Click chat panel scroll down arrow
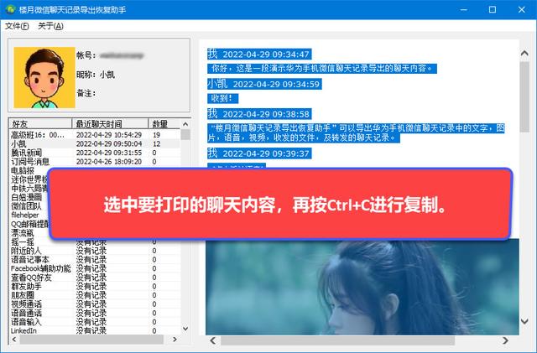The width and height of the screenshot is (537, 353). [x=524, y=321]
